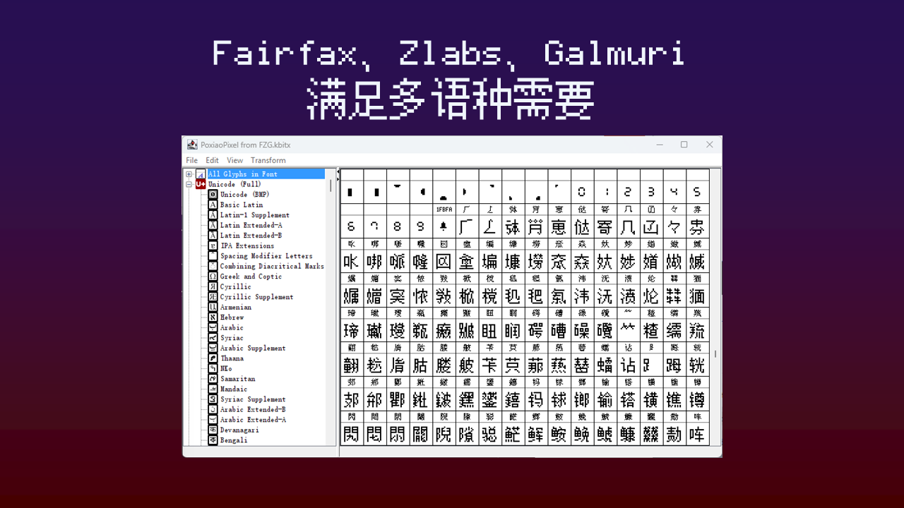Click the All Glyphs in Font icon

click(x=201, y=174)
